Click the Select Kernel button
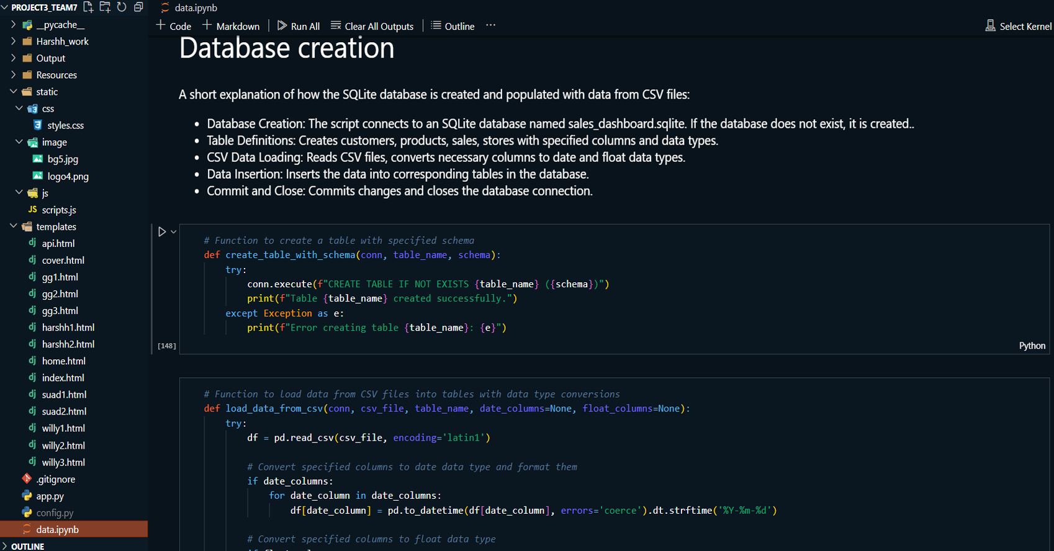The width and height of the screenshot is (1054, 551). point(1019,26)
